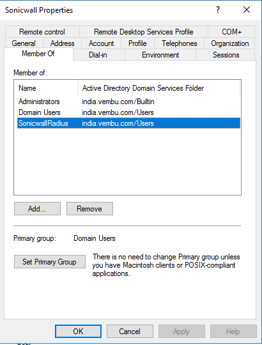262x345 pixels.
Task: Click Active Directory Domain Services Folder header
Action: pyautogui.click(x=159, y=88)
